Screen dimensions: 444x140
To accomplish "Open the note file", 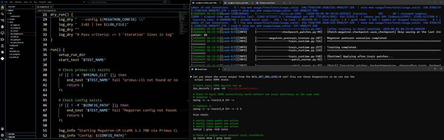I will 11,48.
